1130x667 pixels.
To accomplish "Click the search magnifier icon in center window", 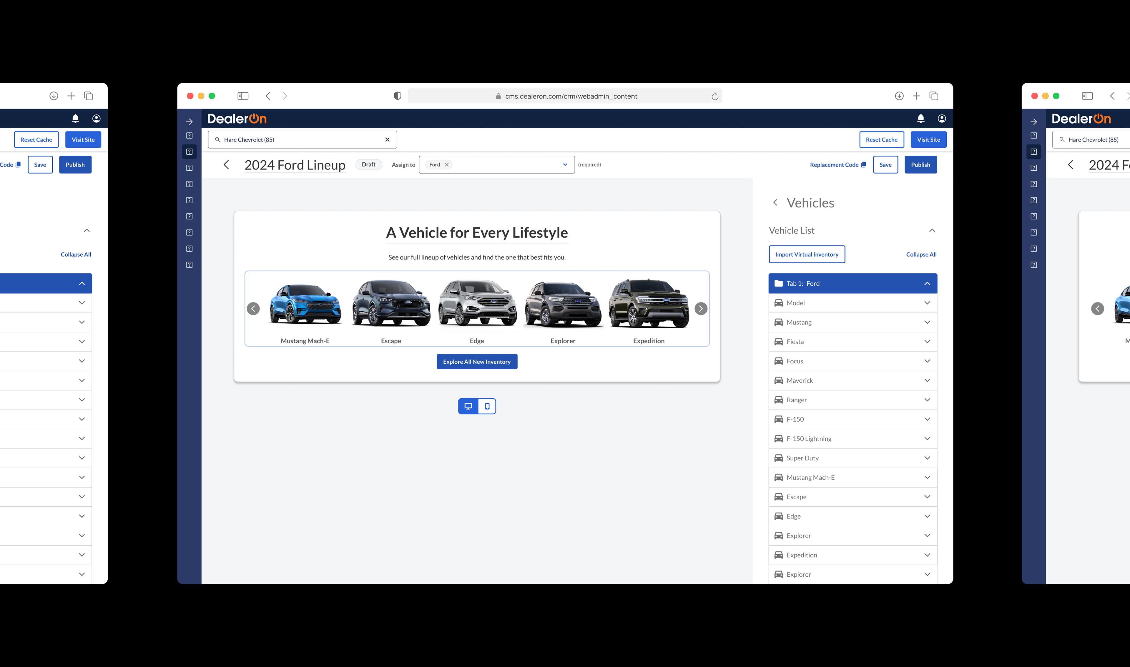I will 217,140.
